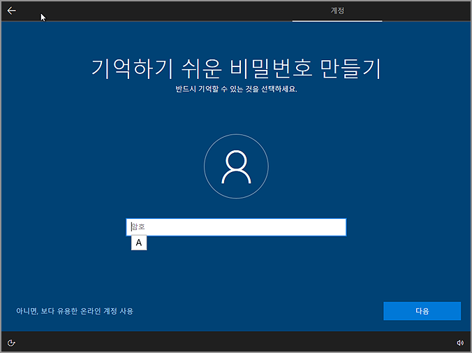
Task: Click the volume speaker icon
Action: click(460, 343)
